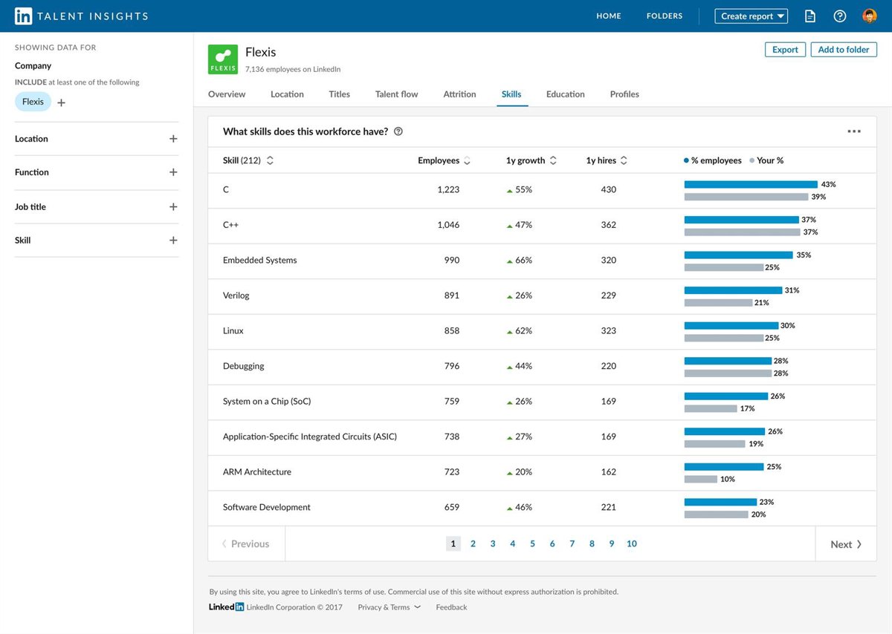Screen dimensions: 892x634
Task: Open the reports document icon in top bar
Action: click(x=809, y=15)
